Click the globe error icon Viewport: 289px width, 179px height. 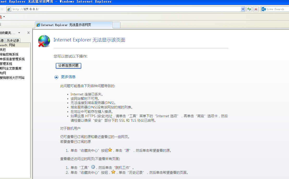point(44,41)
